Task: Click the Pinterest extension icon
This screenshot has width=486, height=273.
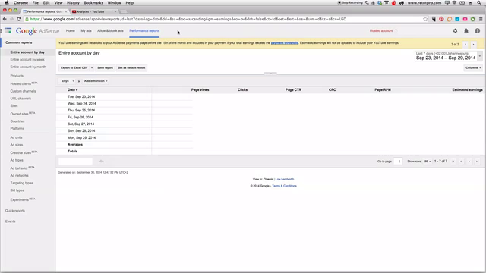Action: click(441, 19)
